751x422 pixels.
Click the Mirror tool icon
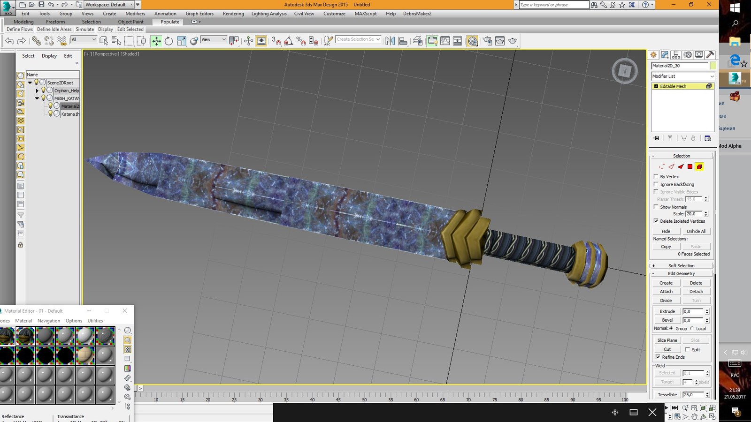pyautogui.click(x=390, y=41)
